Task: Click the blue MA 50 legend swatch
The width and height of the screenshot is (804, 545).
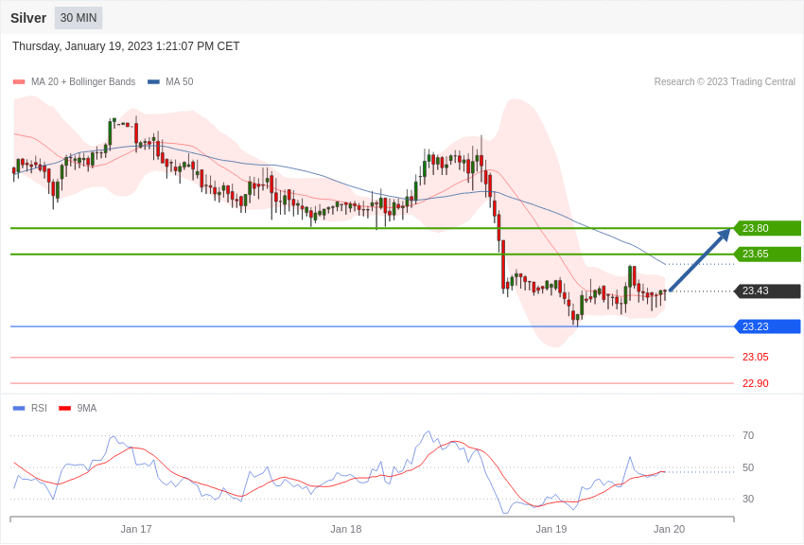Action: coord(153,81)
